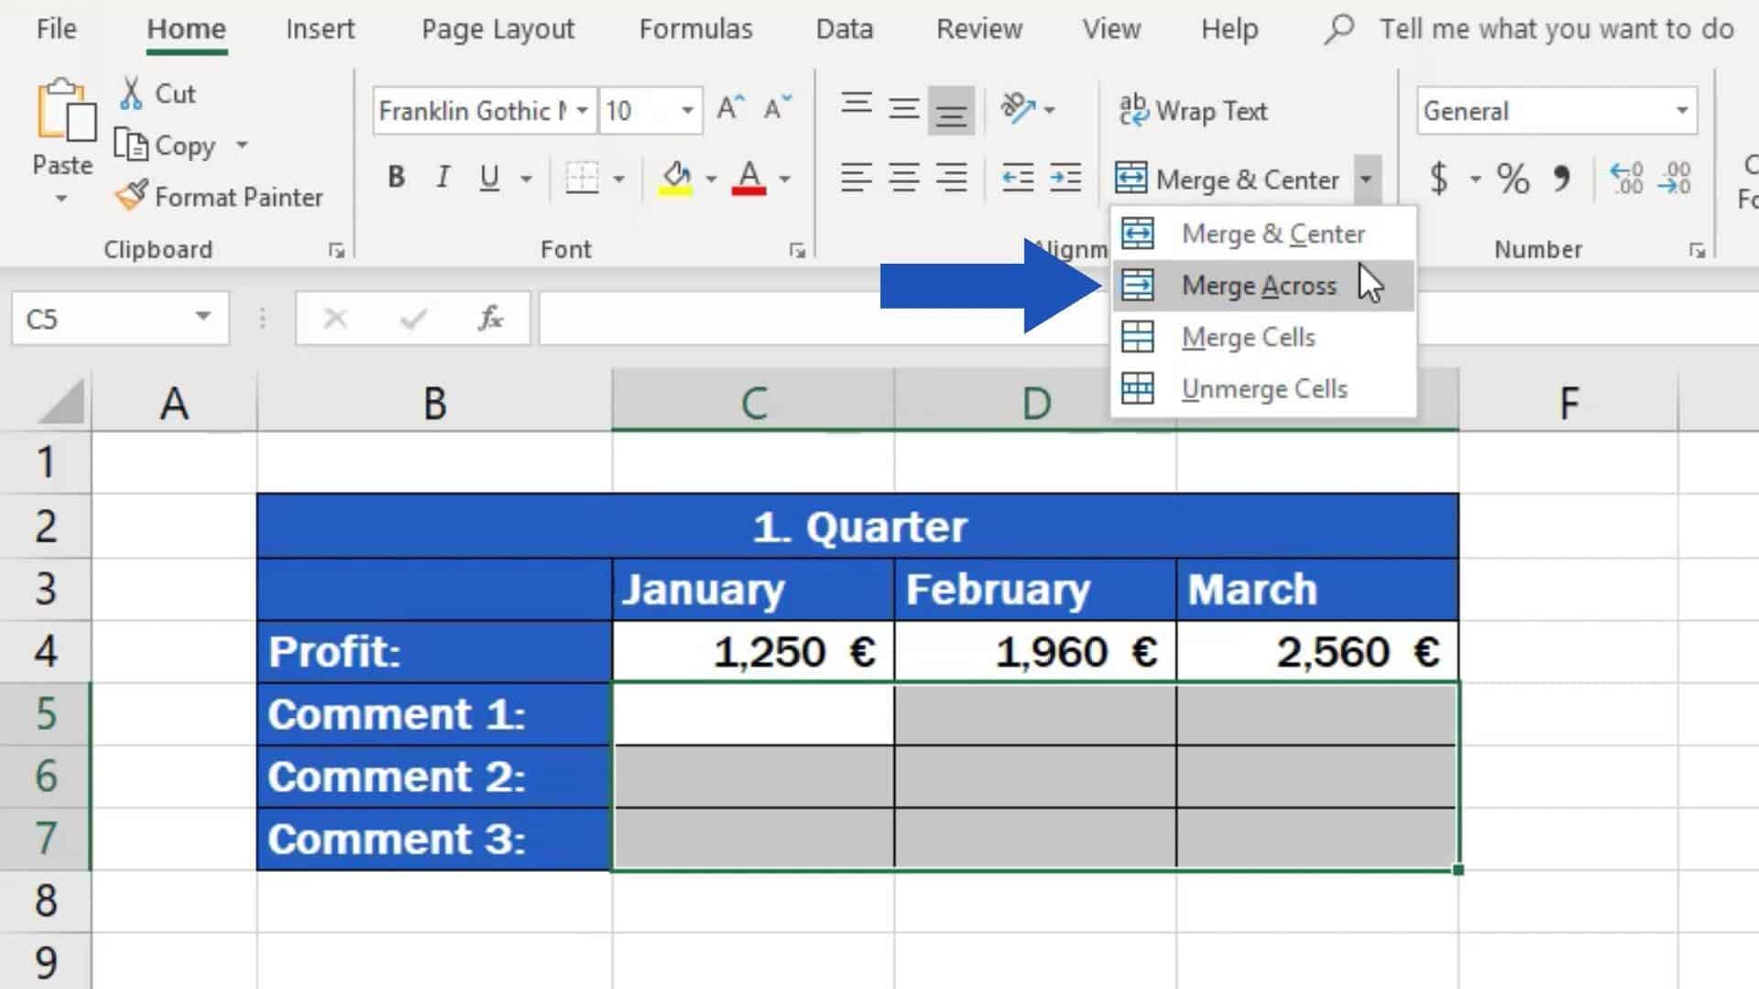Click Increase Font Size icon
Viewport: 1759px width, 989px height.
point(730,109)
